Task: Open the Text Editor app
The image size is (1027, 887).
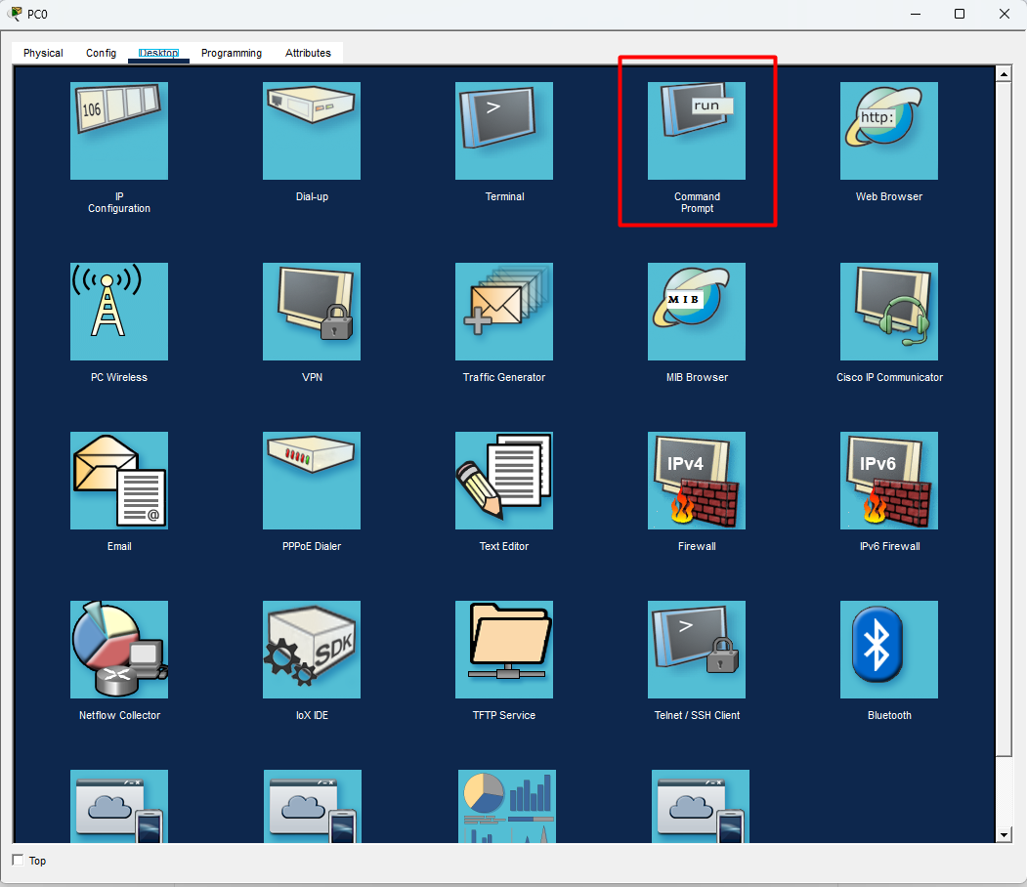Action: click(503, 481)
